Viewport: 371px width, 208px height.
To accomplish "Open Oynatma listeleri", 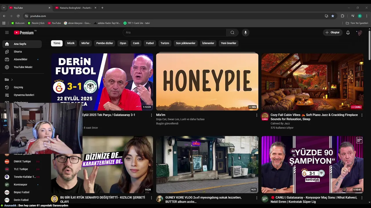I will tap(22, 95).
